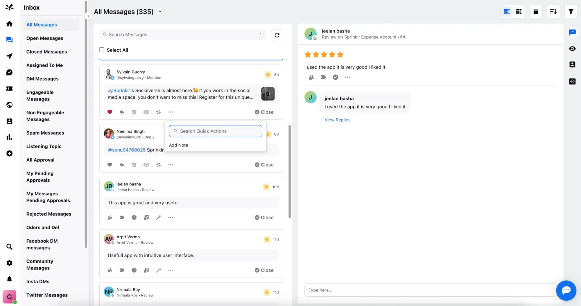Viewport: 581px width, 306px height.
Task: Select Add Note from the quick actions menu
Action: pos(178,145)
